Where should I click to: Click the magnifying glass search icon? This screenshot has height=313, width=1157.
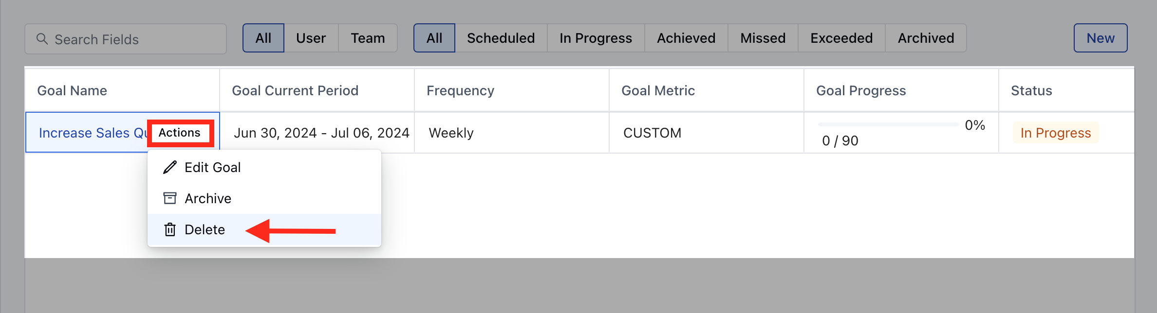pos(42,39)
